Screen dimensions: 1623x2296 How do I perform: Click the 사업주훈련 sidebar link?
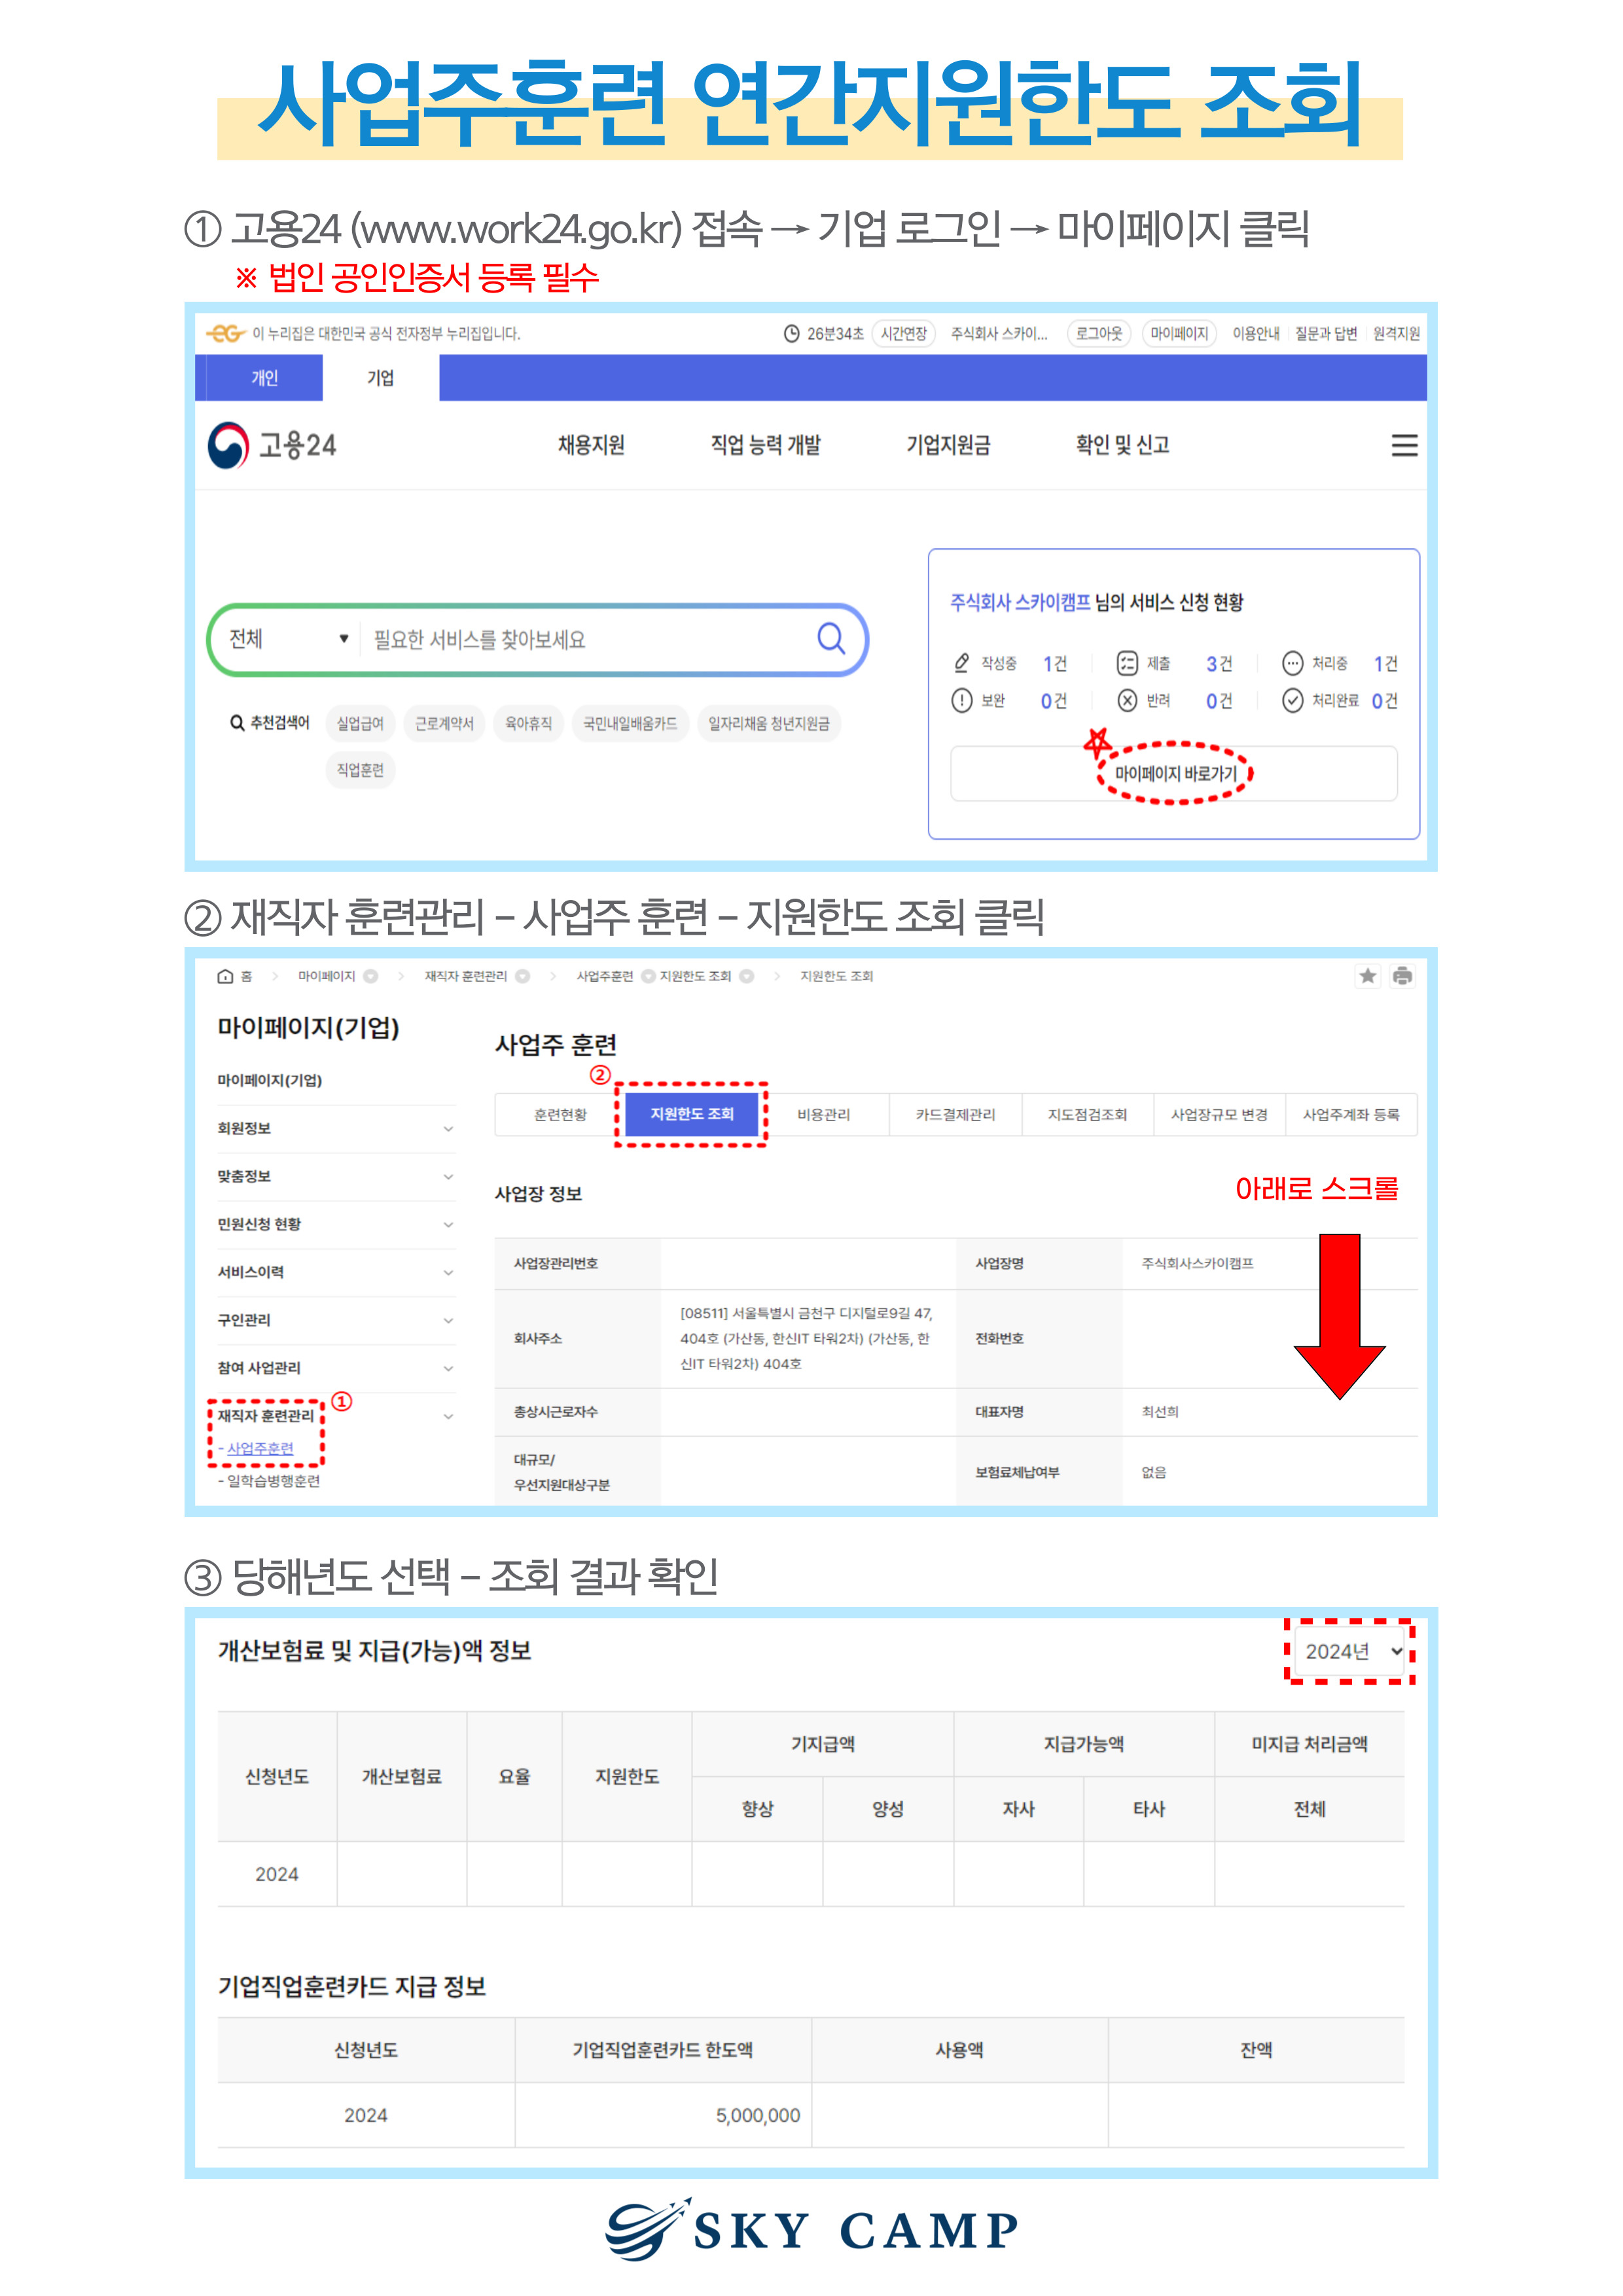tap(260, 1448)
